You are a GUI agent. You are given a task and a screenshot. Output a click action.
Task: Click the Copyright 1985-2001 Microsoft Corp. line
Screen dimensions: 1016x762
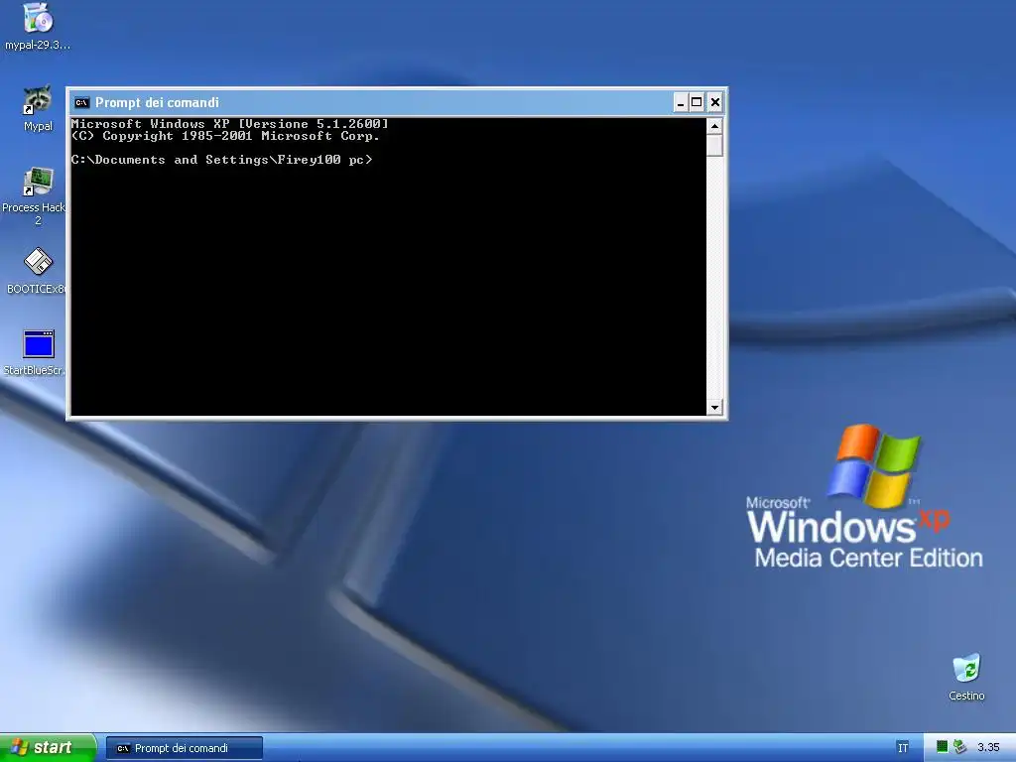click(225, 136)
